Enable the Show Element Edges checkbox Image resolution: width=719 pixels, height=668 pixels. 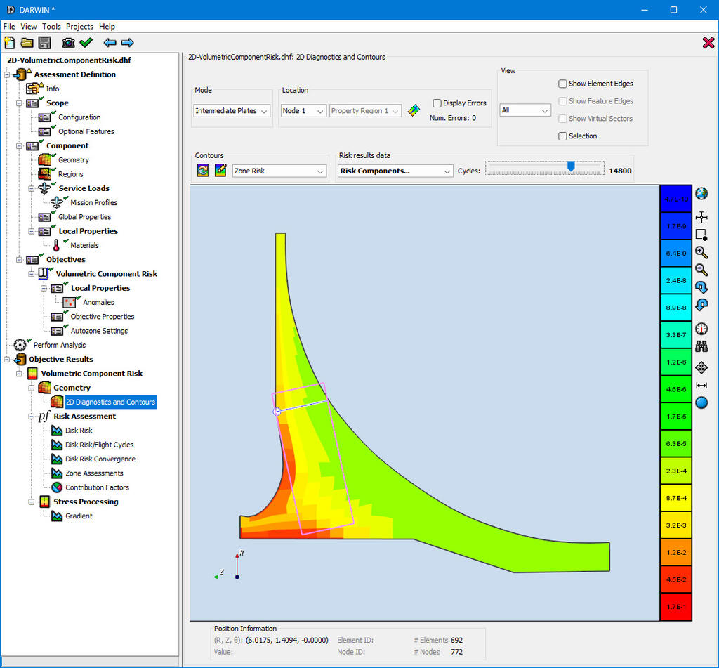coord(563,84)
